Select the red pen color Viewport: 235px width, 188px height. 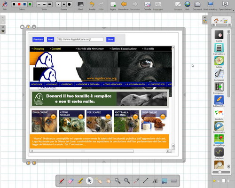tap(19, 4)
